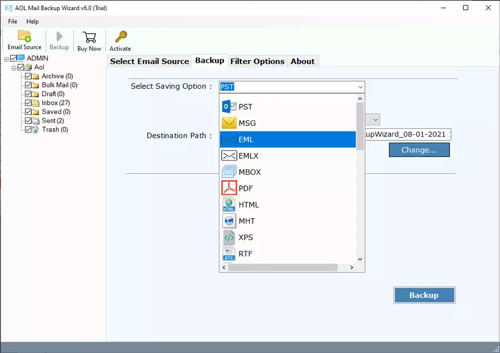Open the Help menu
Screen dimensions: 500x353
point(33,21)
